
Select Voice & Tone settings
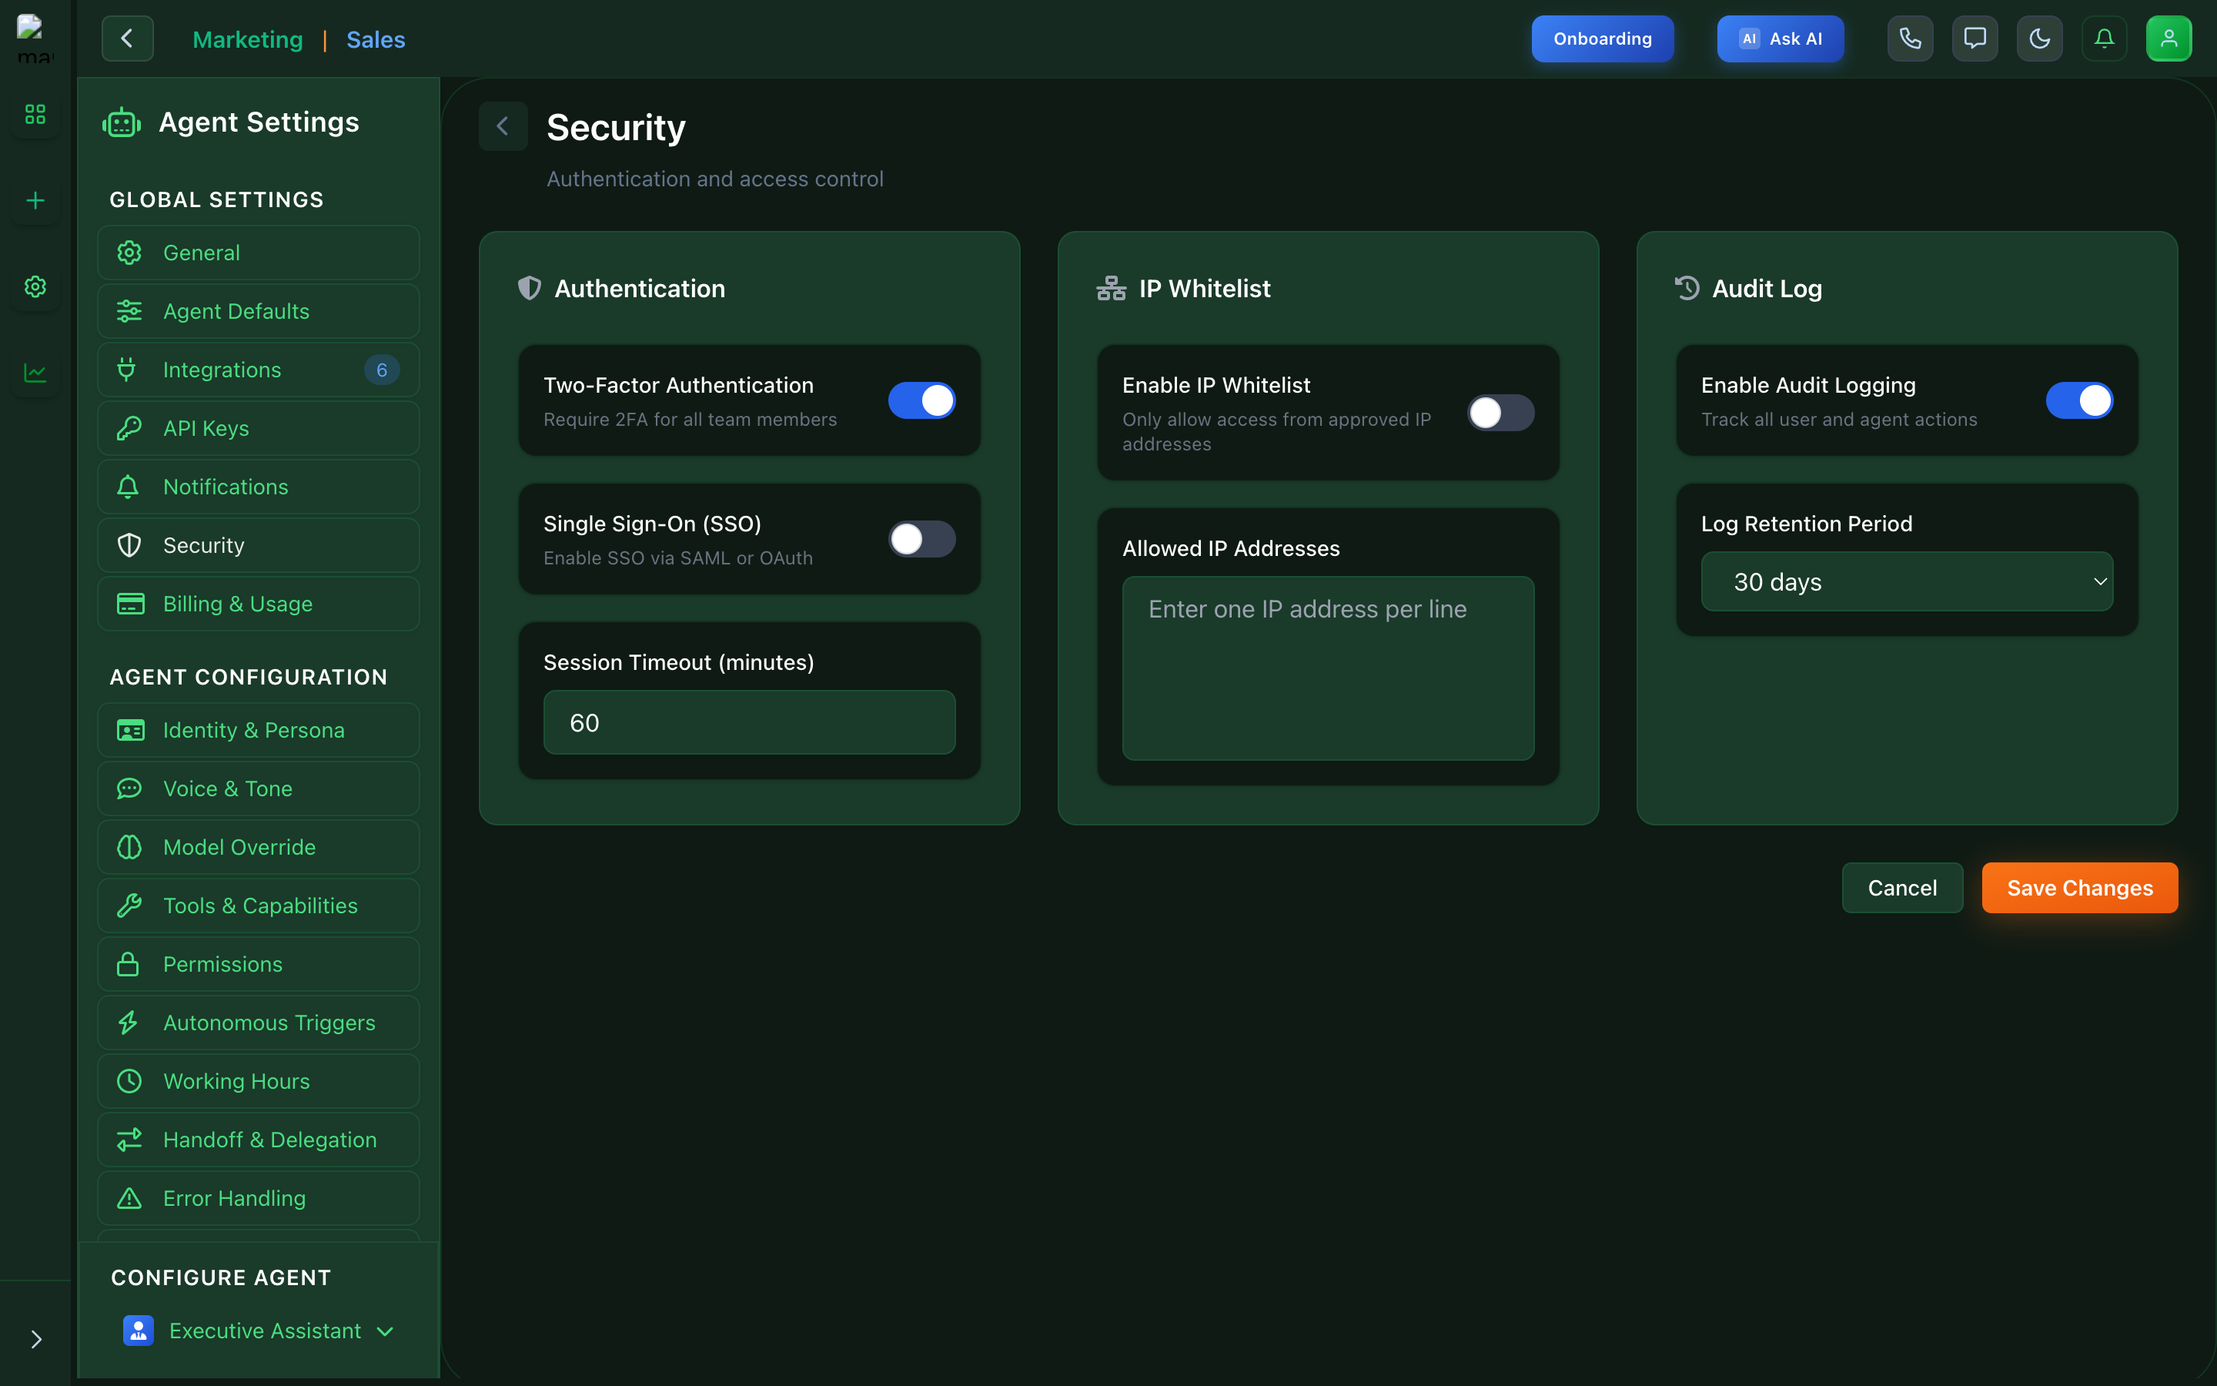(x=259, y=788)
